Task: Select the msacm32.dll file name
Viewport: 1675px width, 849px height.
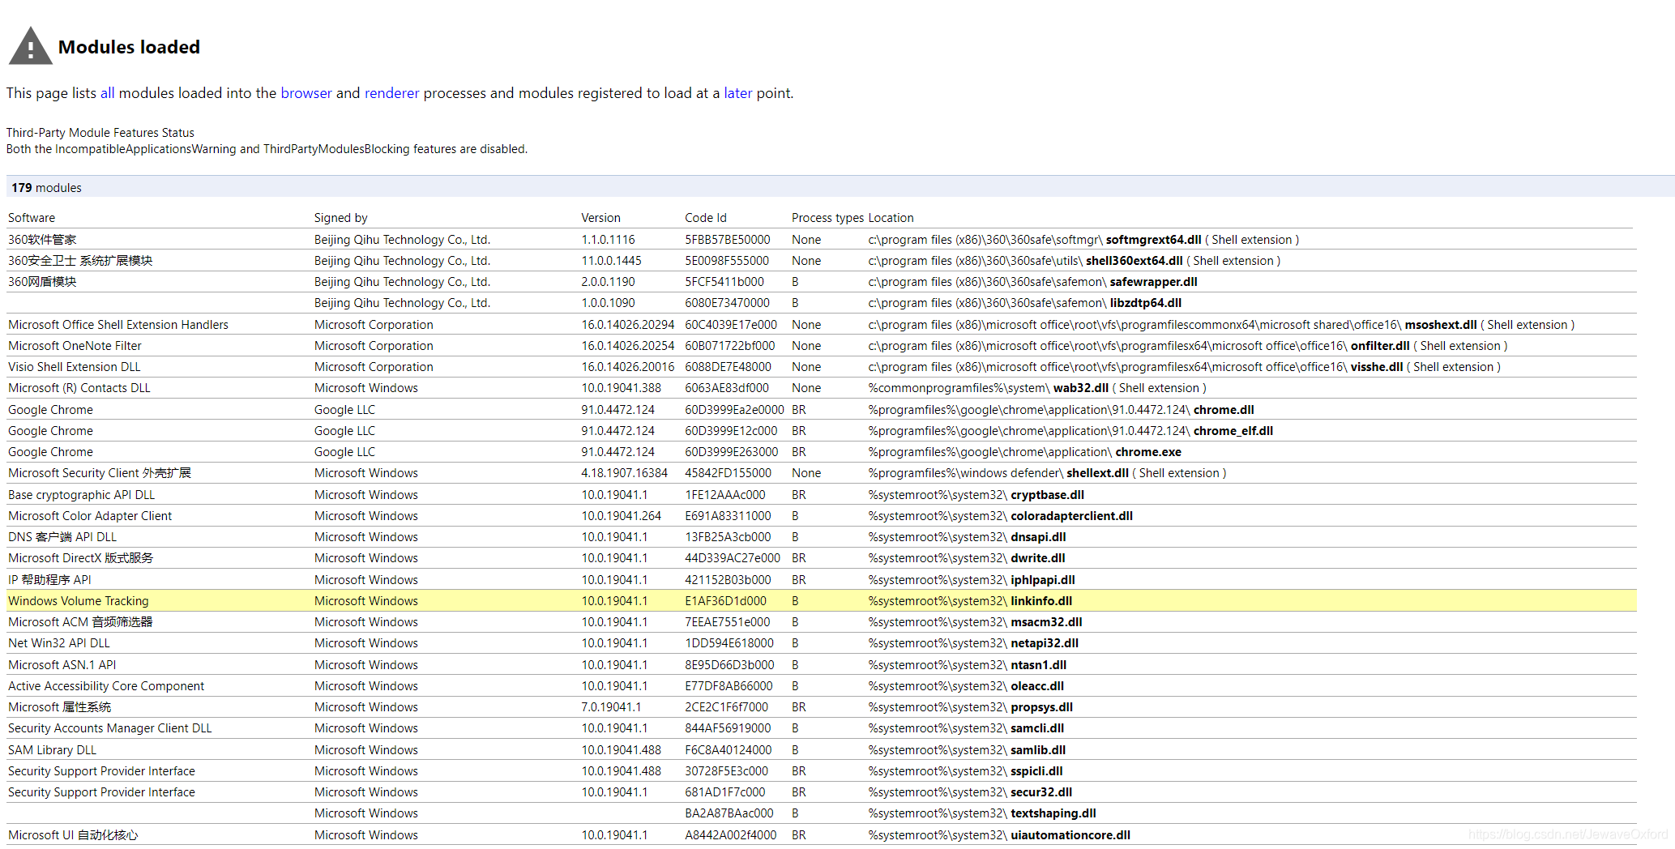Action: [x=1046, y=622]
